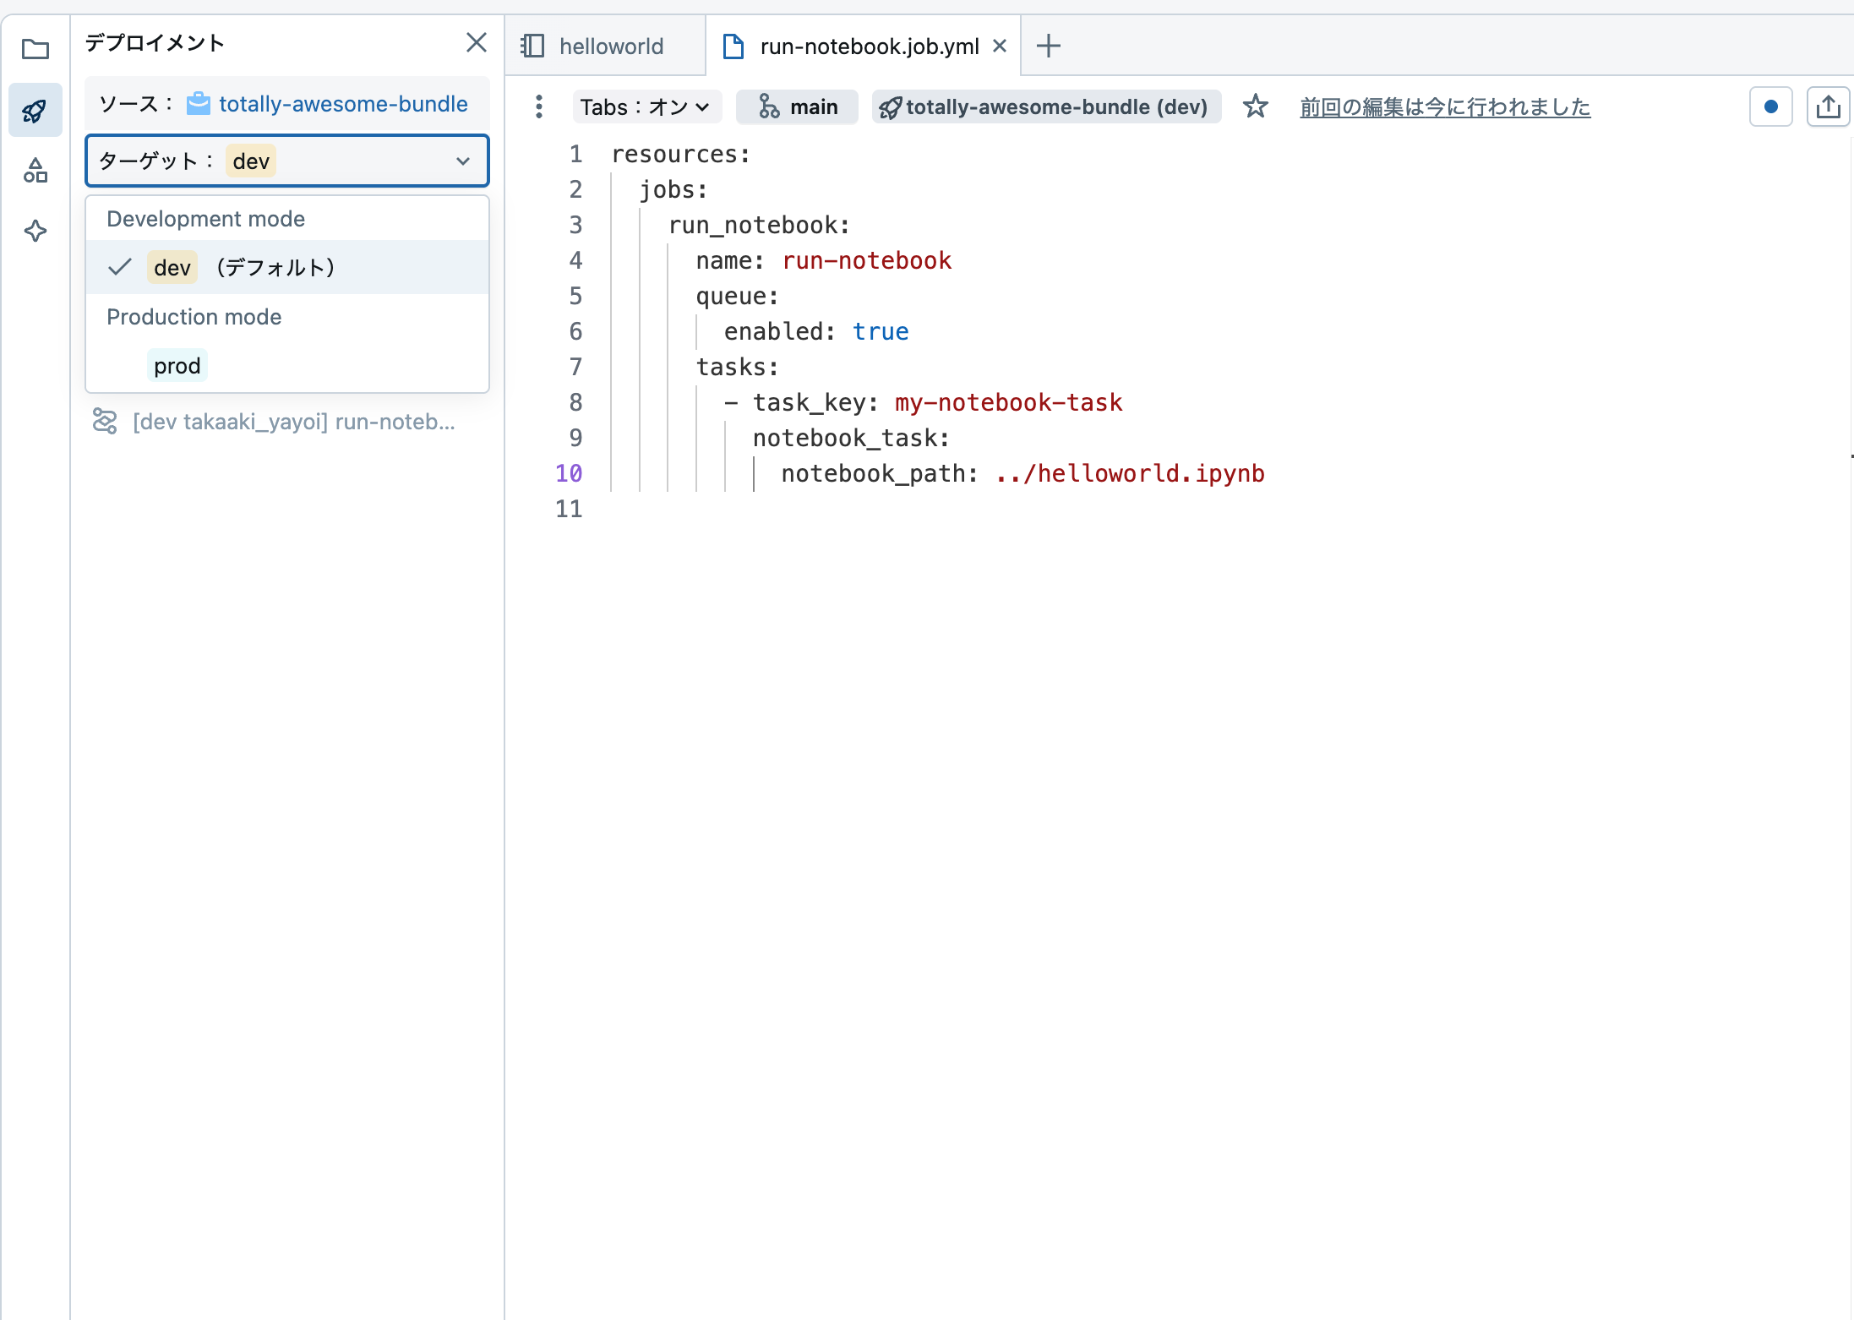Click the share upload icon top right
The width and height of the screenshot is (1854, 1320).
tap(1828, 106)
